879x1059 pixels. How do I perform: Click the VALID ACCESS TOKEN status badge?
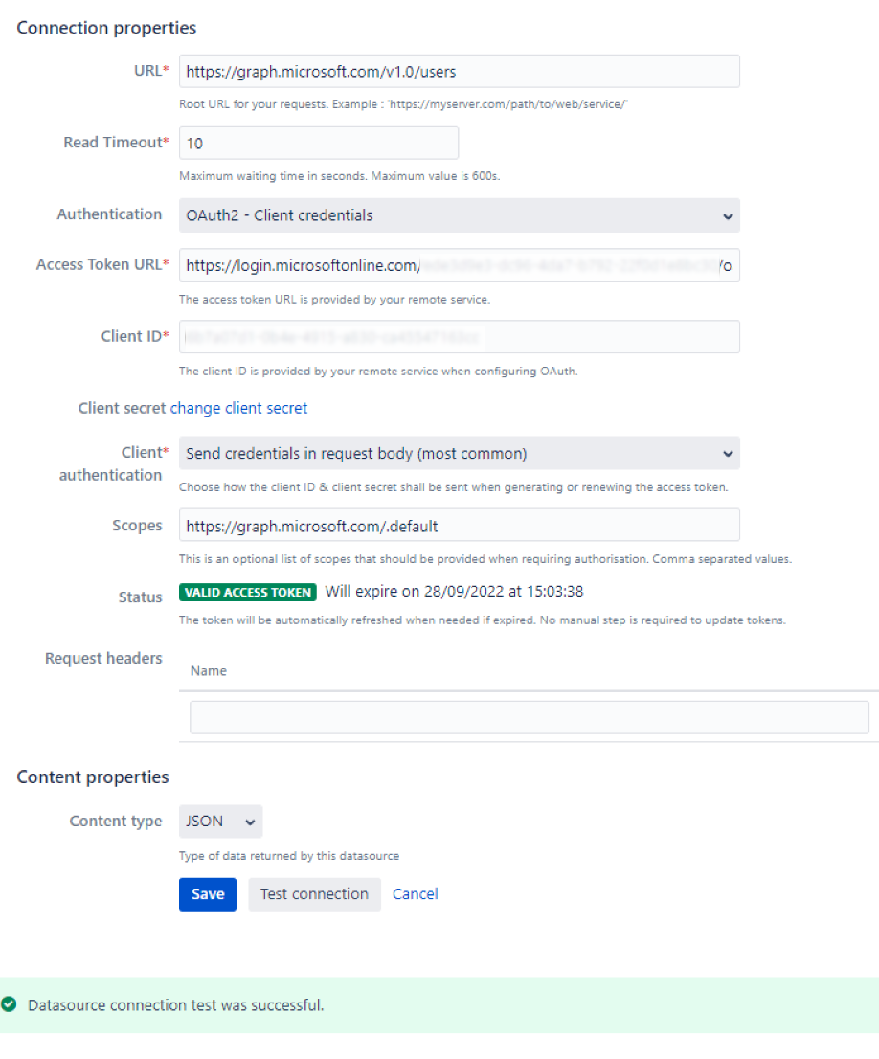[247, 592]
